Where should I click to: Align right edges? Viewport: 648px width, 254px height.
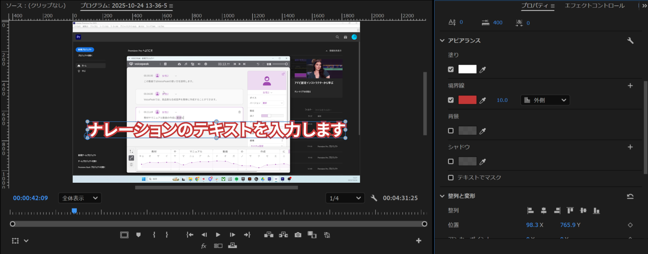coord(557,210)
